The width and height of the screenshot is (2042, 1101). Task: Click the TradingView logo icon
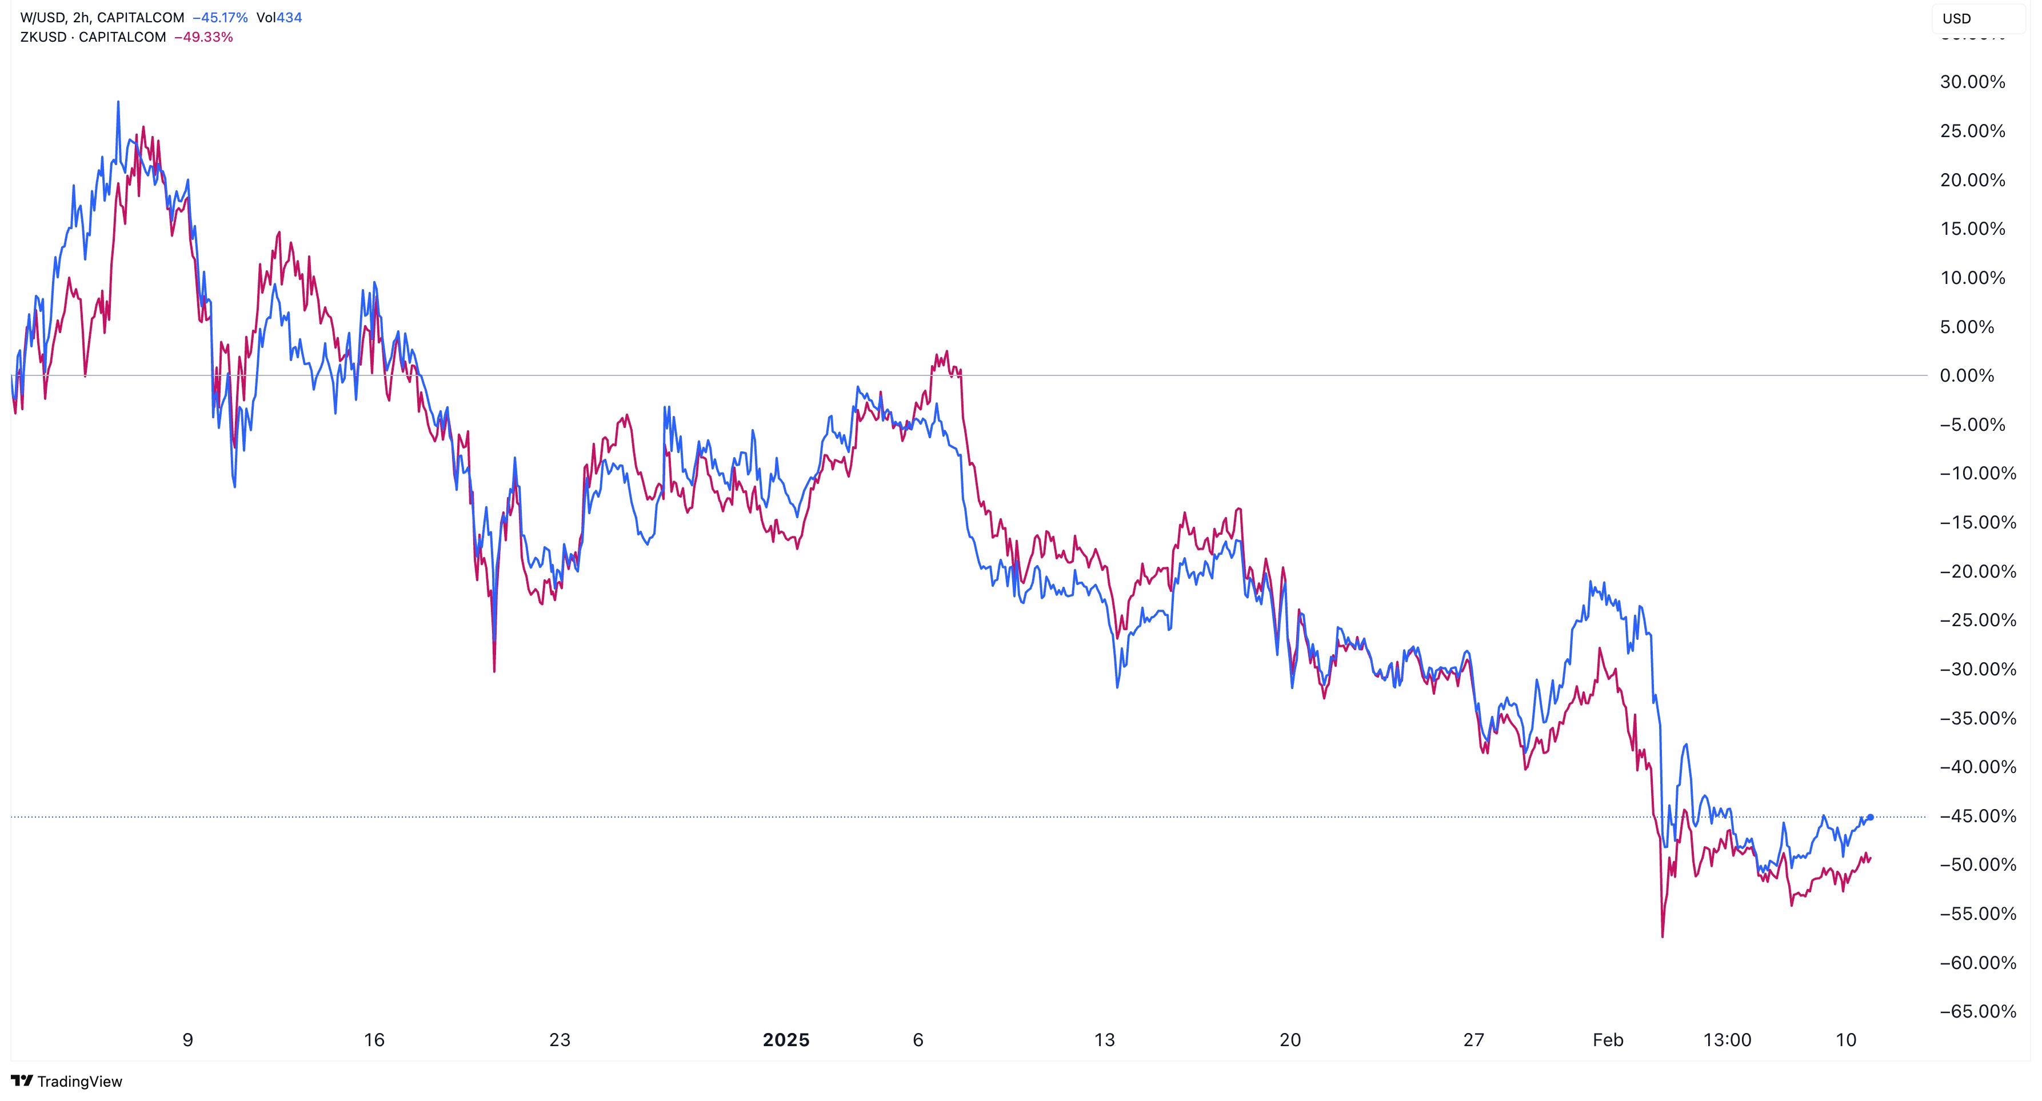pyautogui.click(x=22, y=1081)
